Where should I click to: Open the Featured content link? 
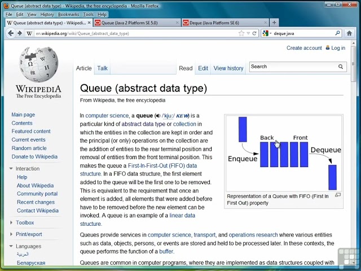(31, 132)
